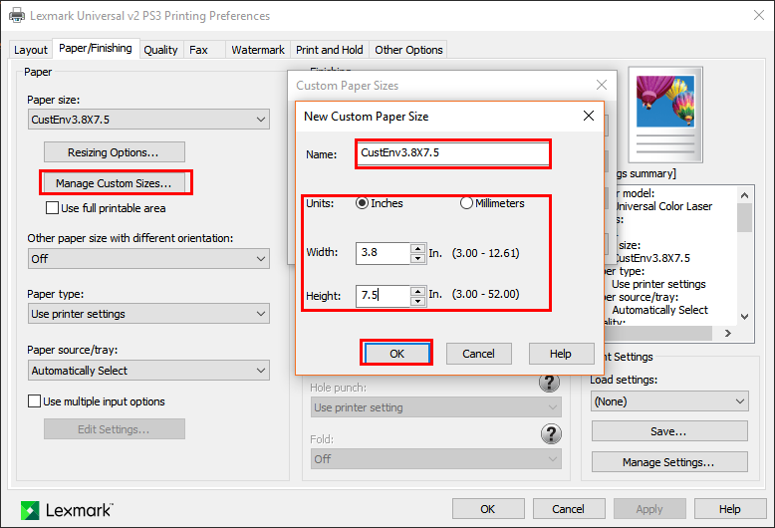The image size is (775, 528).
Task: Open Other paper size with different orientation dropdown
Action: [148, 259]
